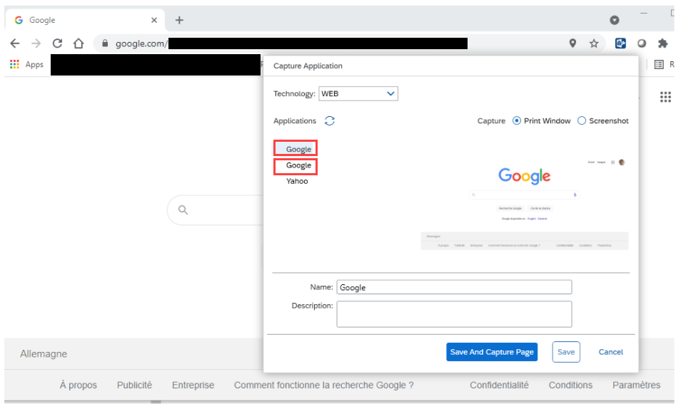Open the Technology dropdown set to WEB
This screenshot has width=676, height=404.
358,94
